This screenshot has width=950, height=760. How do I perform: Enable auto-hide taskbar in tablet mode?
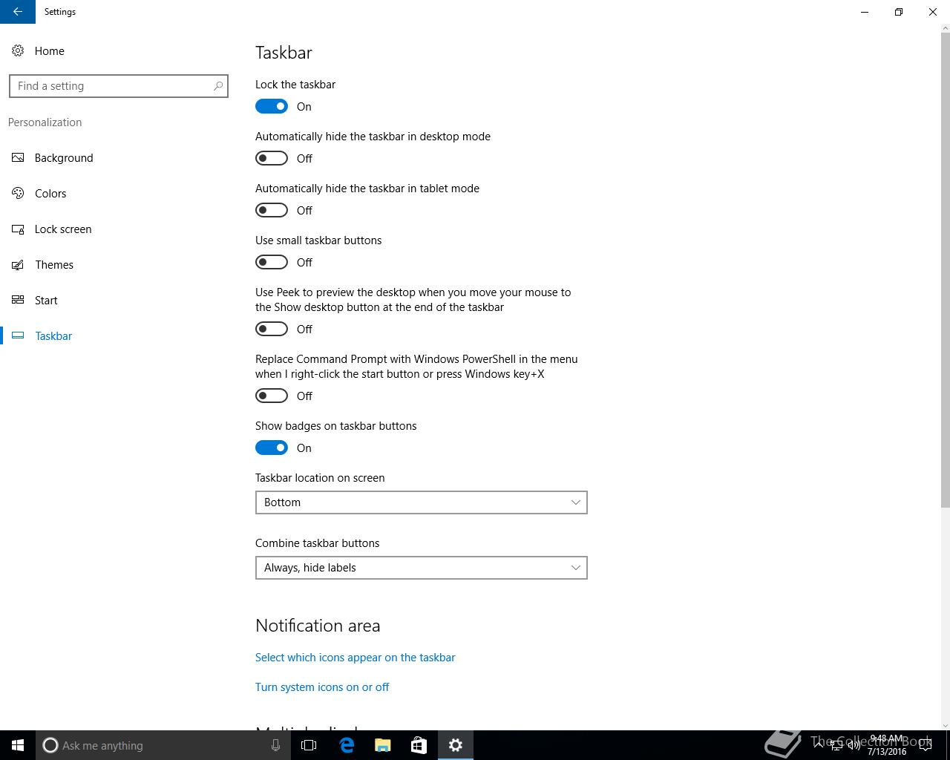coord(272,210)
